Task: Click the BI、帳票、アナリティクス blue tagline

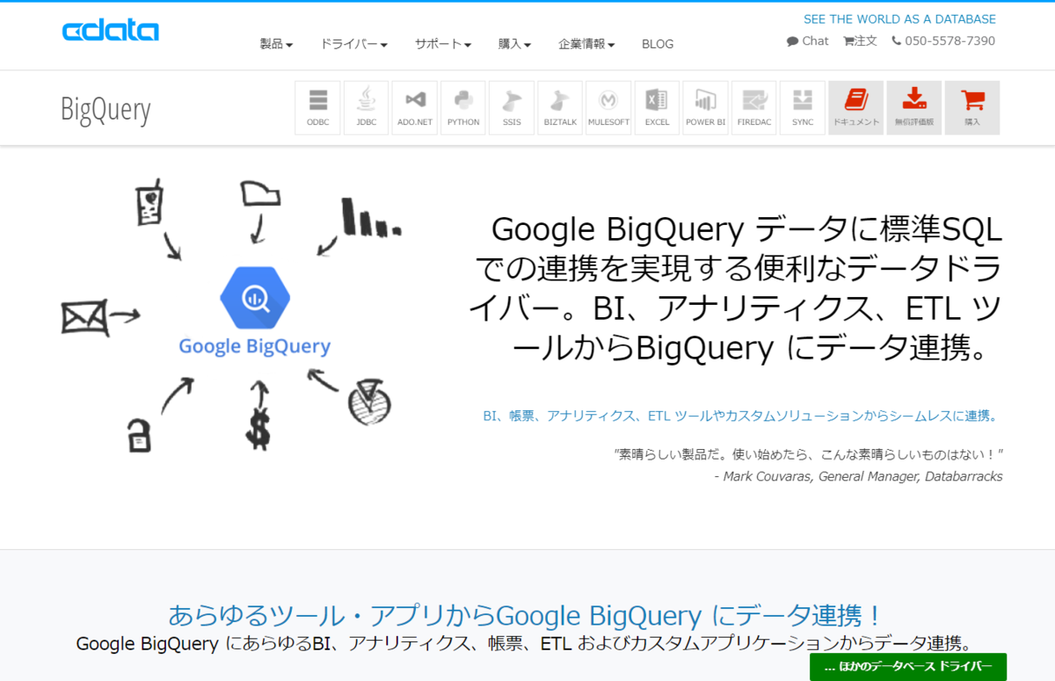Action: click(740, 416)
